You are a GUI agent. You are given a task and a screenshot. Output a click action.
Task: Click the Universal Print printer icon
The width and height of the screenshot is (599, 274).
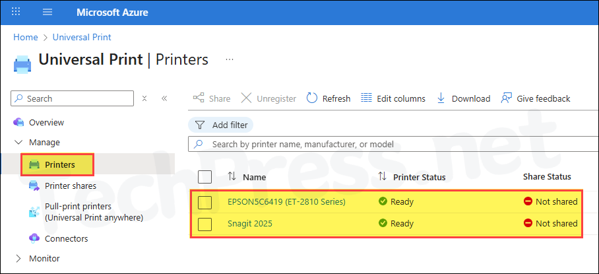[x=22, y=63]
